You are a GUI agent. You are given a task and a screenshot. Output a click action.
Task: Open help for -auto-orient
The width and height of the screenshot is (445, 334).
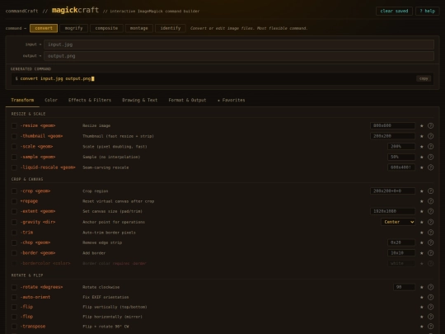(x=430, y=298)
